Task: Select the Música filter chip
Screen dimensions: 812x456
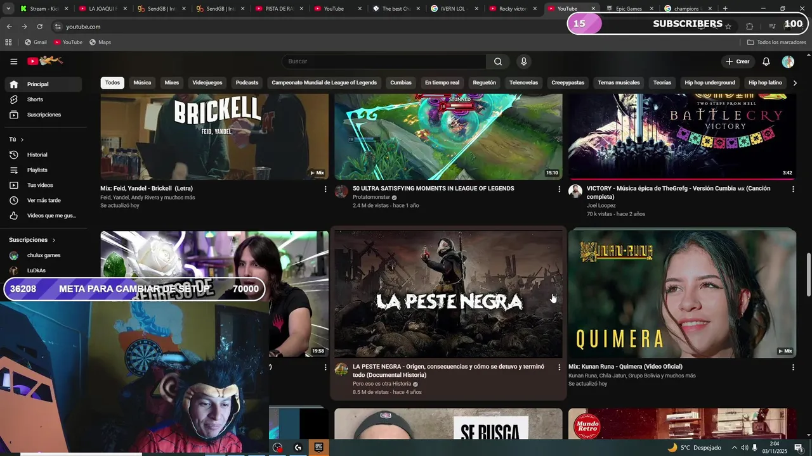Action: coord(142,83)
